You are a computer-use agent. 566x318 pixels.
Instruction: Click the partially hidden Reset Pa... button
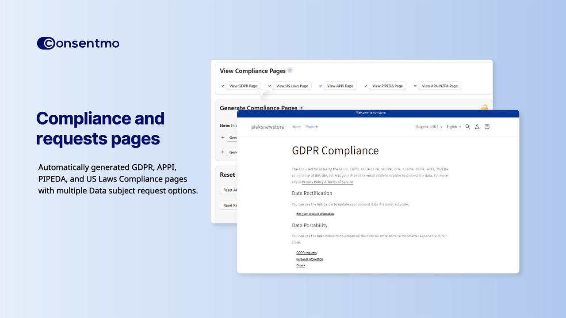pos(229,205)
